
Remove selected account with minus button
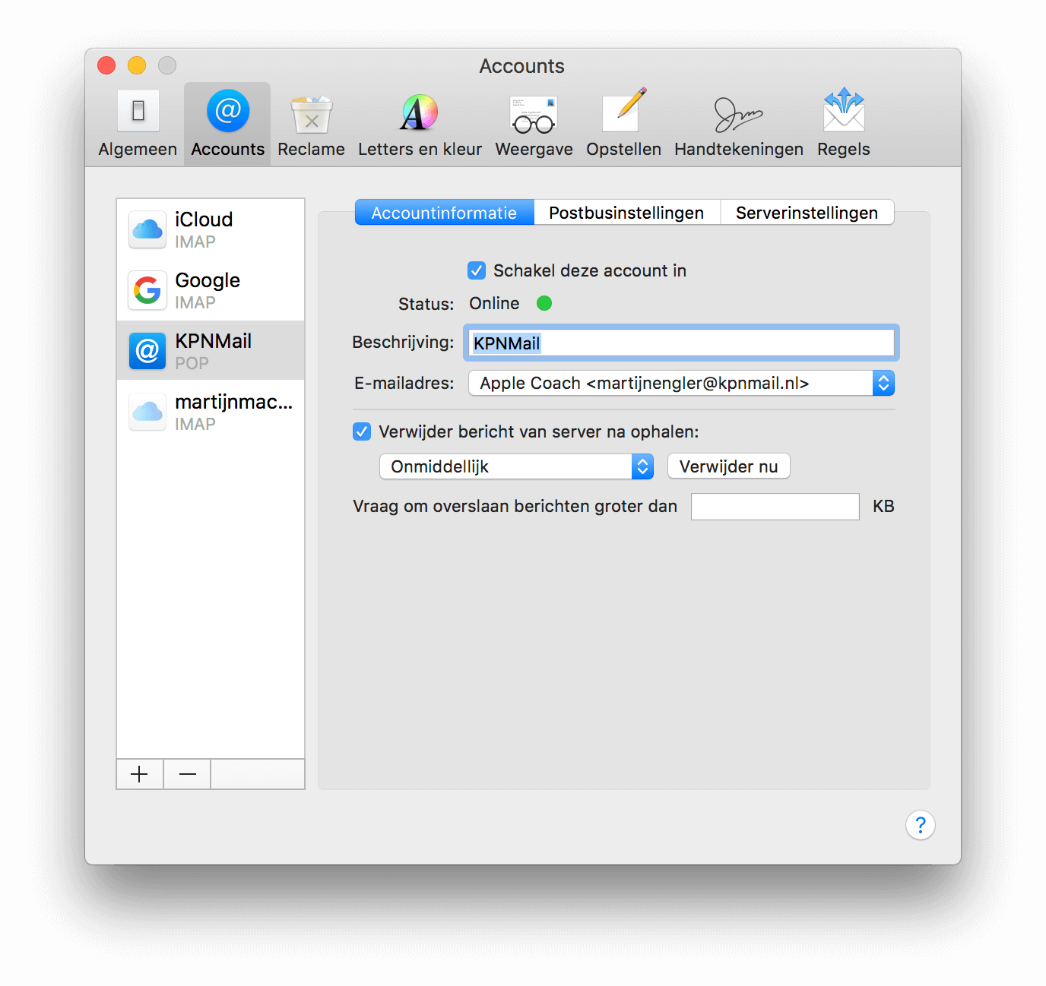(188, 774)
